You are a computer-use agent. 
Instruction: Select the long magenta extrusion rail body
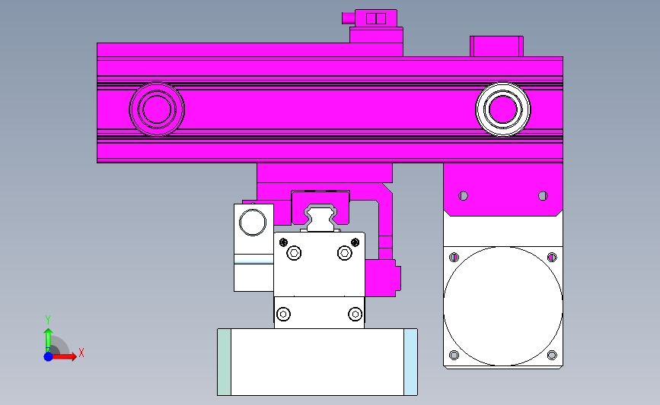click(x=330, y=109)
